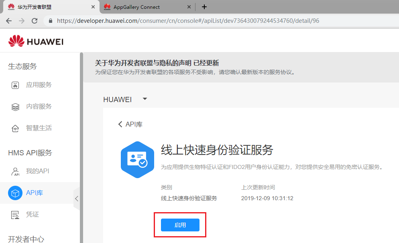Reload the page with refresh button

tap(35, 20)
